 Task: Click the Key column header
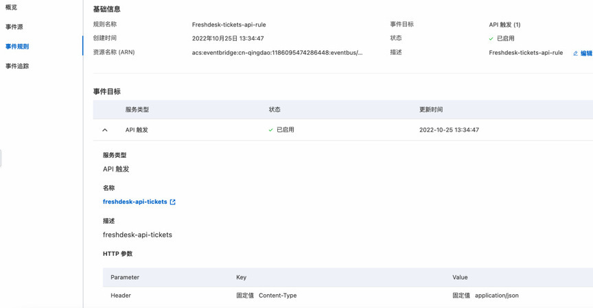click(242, 277)
